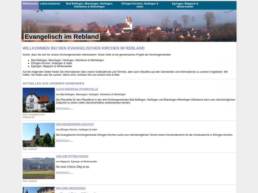Screen dimensions: 258x193
Task: Open Bad Bellingen, Blansingen, Hertingen menu
Action: (89, 5)
